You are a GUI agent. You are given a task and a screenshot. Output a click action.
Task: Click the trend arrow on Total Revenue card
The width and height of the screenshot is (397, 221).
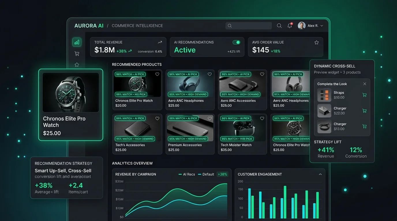coord(160,42)
